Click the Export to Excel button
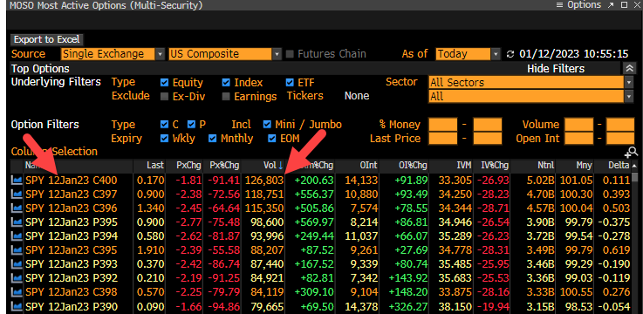The image size is (643, 314). click(47, 40)
